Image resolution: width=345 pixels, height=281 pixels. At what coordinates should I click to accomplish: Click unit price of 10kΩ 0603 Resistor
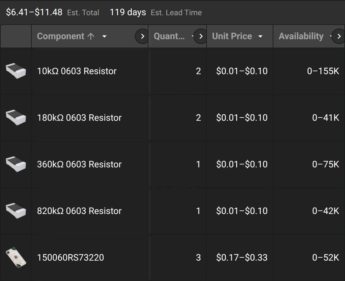tap(242, 71)
